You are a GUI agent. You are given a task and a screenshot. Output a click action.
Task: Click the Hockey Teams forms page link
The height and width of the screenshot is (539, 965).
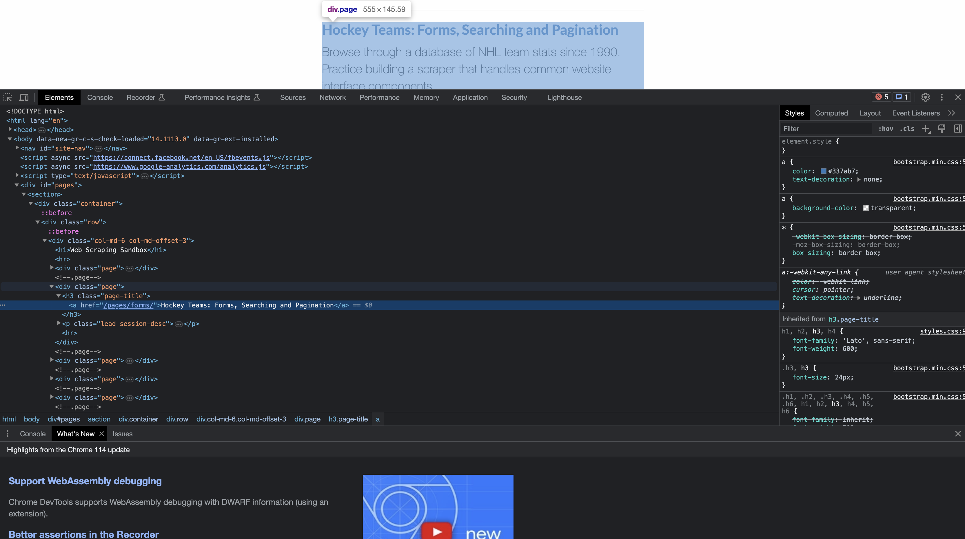[x=470, y=30]
